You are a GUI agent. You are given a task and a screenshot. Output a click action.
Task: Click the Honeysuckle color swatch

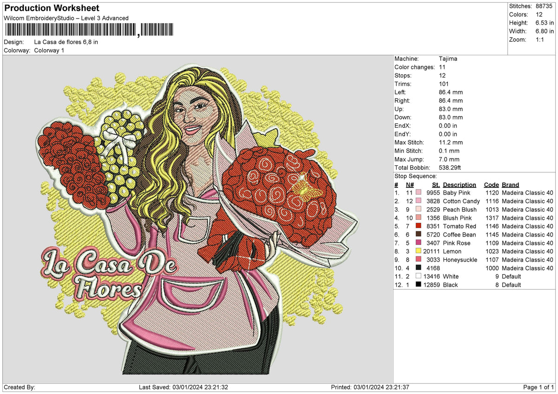tap(418, 259)
